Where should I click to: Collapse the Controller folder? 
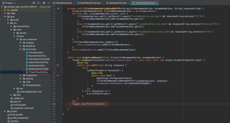(x=20, y=49)
